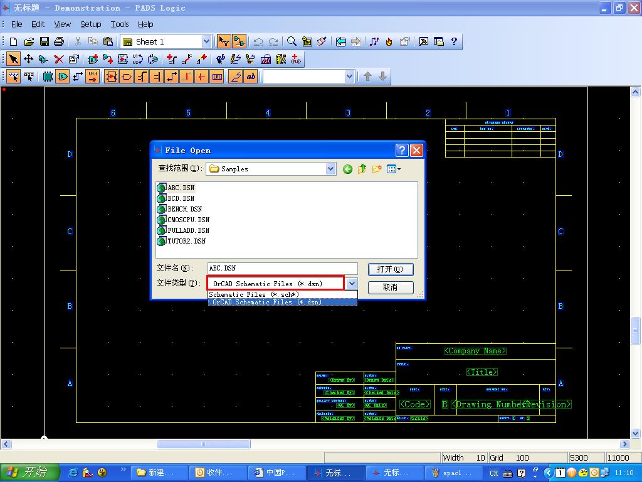The width and height of the screenshot is (642, 482).
Task: Select the zoom magnifier tool
Action: click(x=292, y=41)
